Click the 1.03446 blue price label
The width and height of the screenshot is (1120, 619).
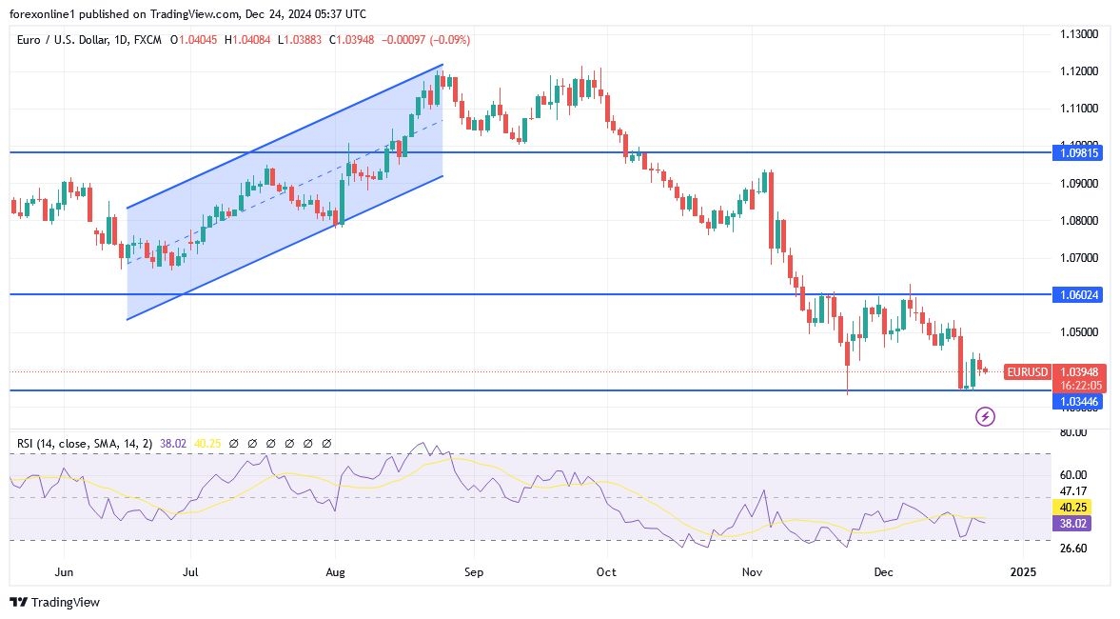[x=1078, y=402]
